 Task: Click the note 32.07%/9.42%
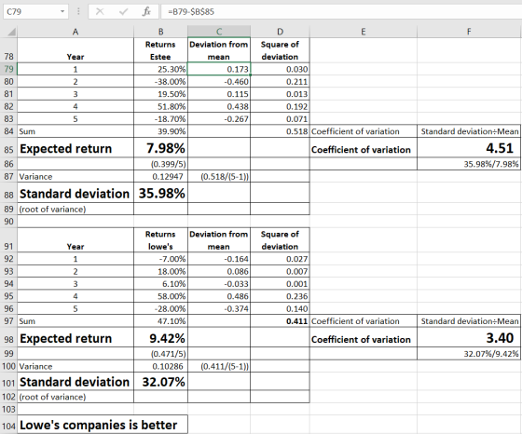coord(469,354)
